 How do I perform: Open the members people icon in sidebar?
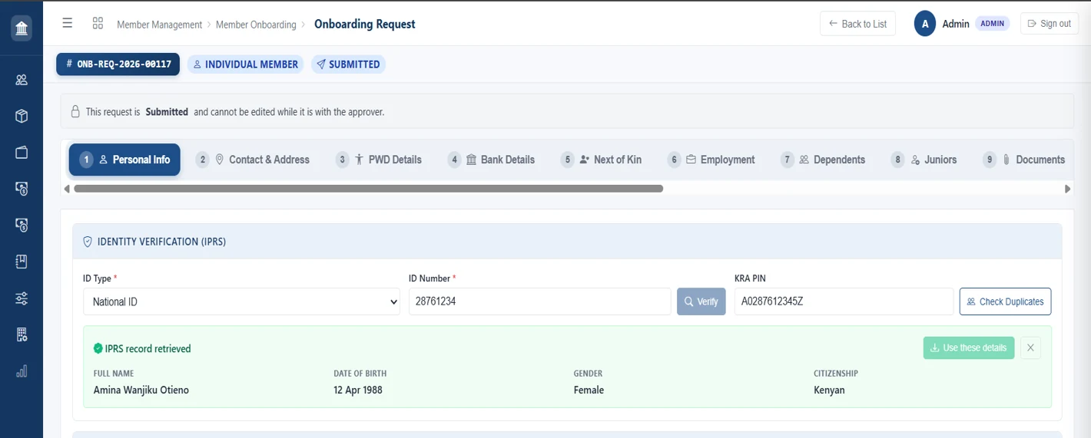point(22,80)
